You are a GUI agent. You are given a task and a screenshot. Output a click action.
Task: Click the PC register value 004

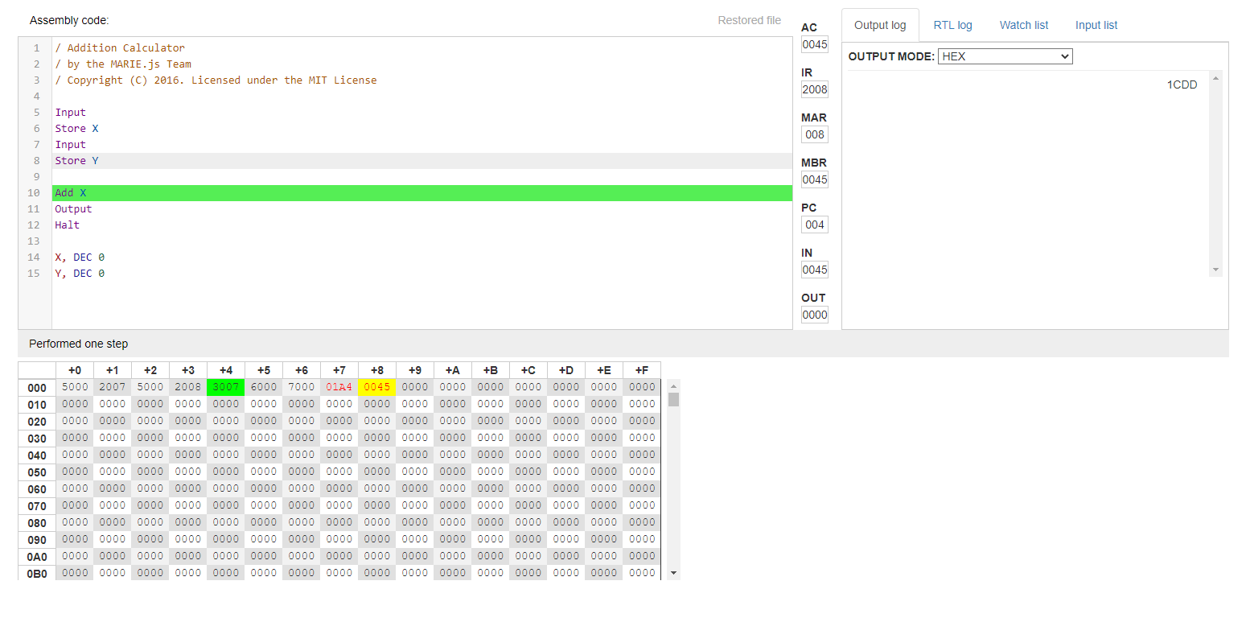(815, 225)
